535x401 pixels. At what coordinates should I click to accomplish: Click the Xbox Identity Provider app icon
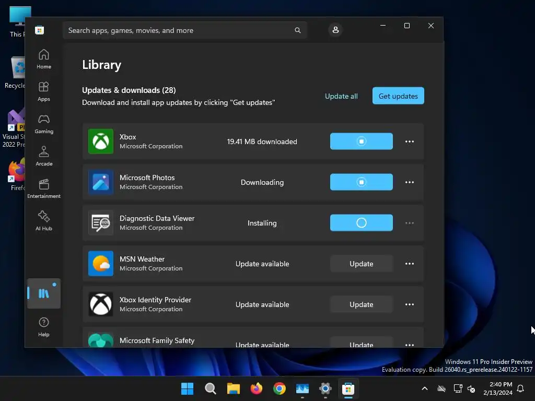tap(101, 304)
